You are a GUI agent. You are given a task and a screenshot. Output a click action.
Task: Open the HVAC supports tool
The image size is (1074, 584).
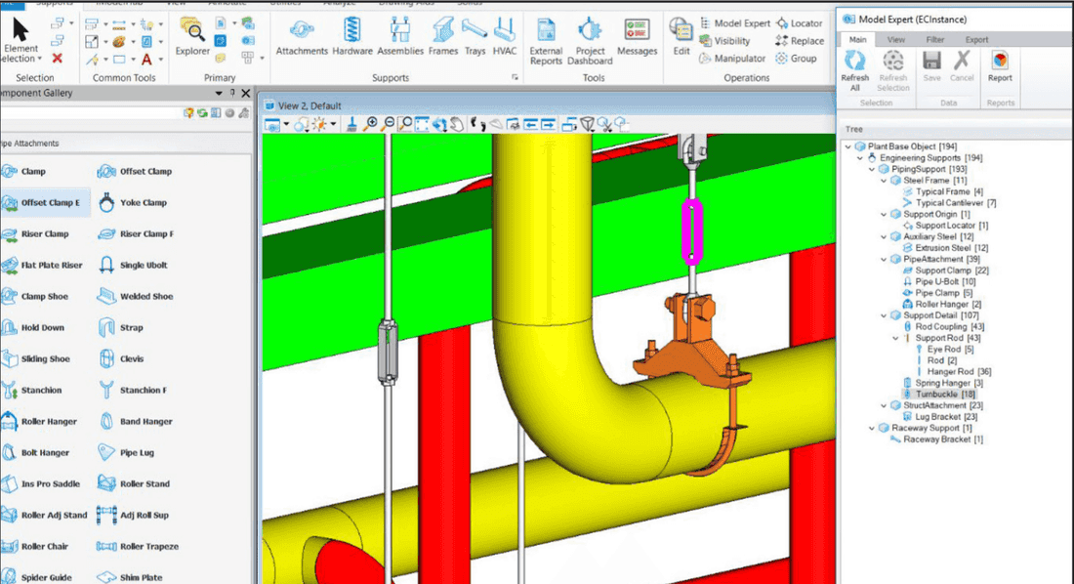505,37
